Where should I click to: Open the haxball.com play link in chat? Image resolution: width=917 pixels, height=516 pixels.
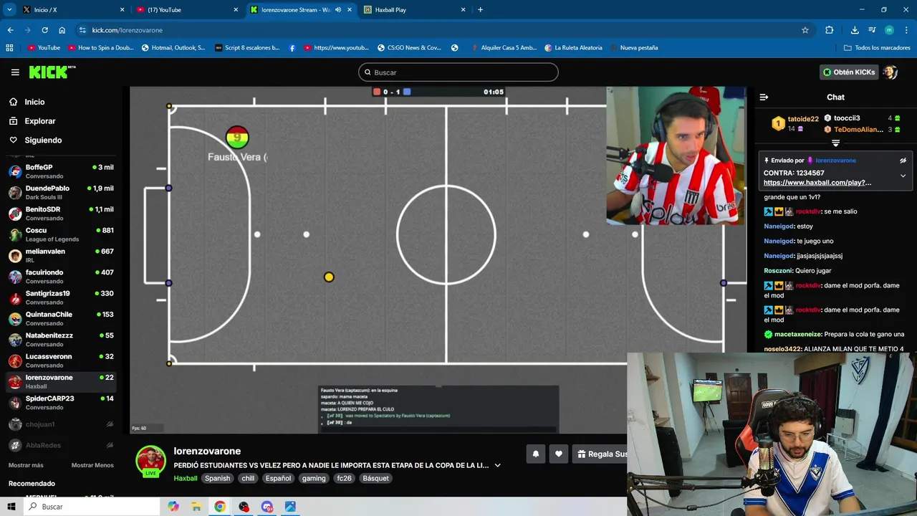[x=817, y=183]
